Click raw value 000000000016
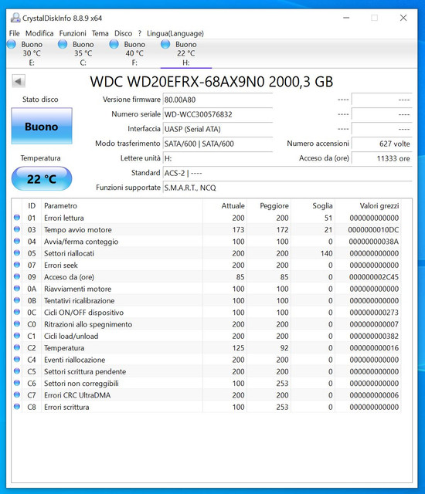Image resolution: width=425 pixels, height=494 pixels. [x=374, y=348]
